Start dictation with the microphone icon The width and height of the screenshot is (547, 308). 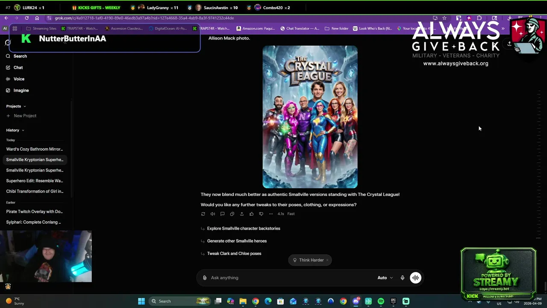[x=402, y=278]
